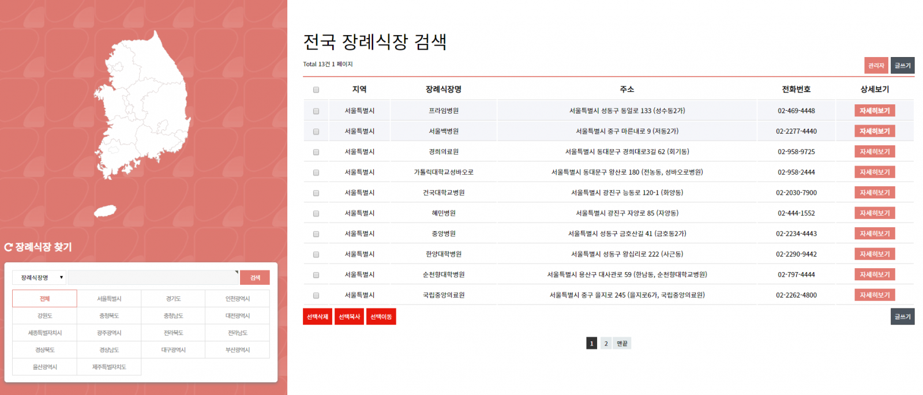Tick the checkbox for 한양대학병원 row
The image size is (923, 395).
coord(316,254)
